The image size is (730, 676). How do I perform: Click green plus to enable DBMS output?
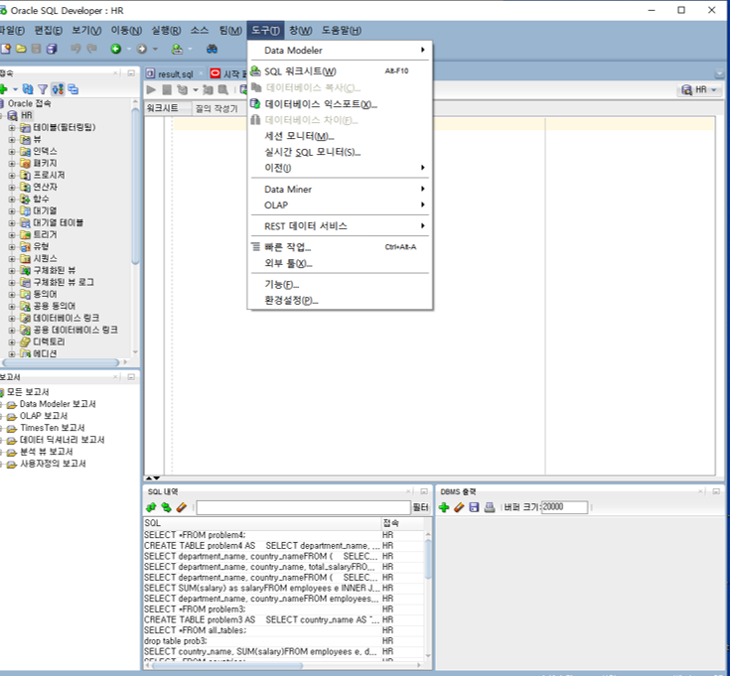coord(444,507)
